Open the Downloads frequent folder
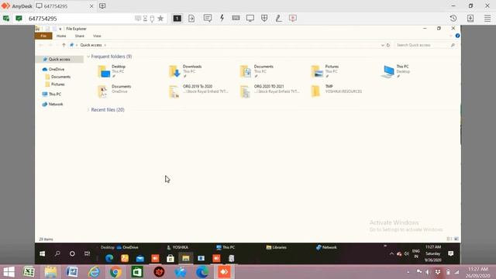 186,71
